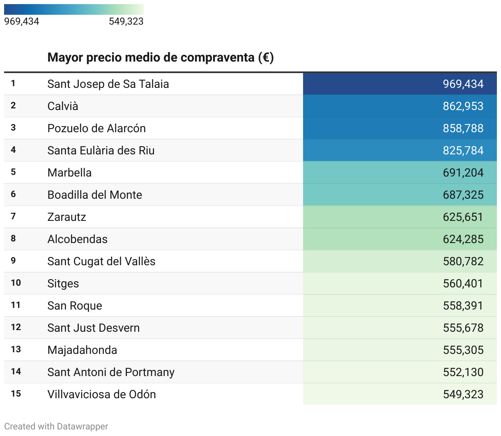The width and height of the screenshot is (501, 436).
Task: Click the 687,325 Boadilla del Monte value
Action: tap(463, 195)
